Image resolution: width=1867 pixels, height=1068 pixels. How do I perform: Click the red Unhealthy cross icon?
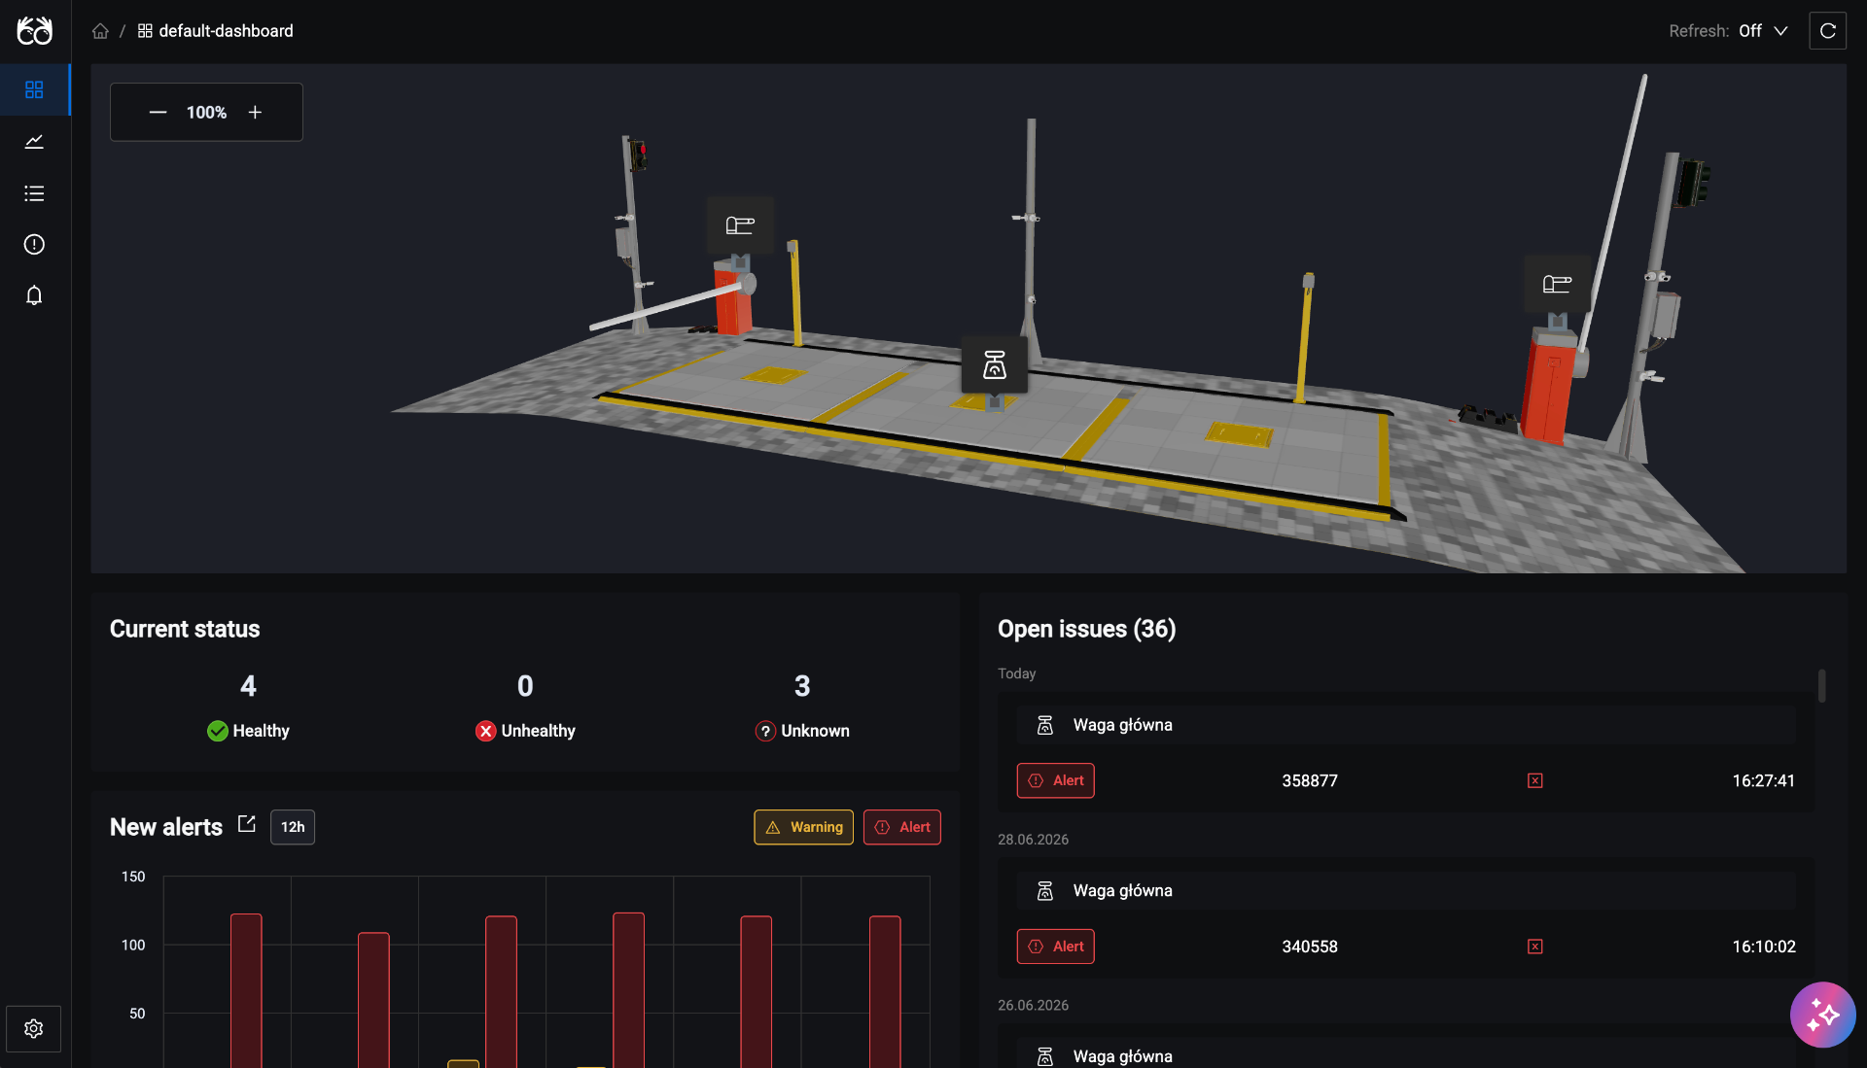click(x=486, y=731)
